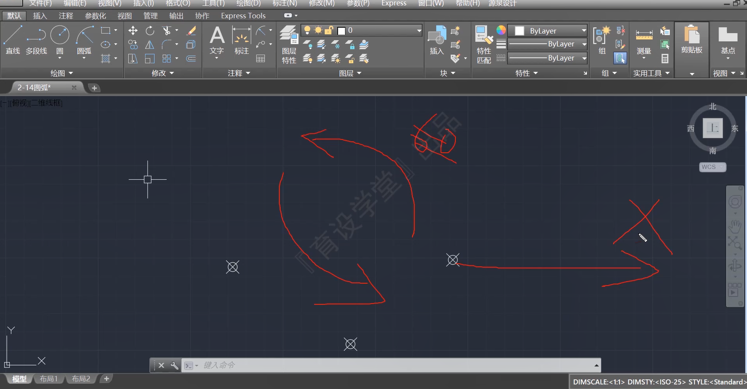Pick the Rectangle draw tool
Image resolution: width=747 pixels, height=389 pixels.
(x=106, y=31)
